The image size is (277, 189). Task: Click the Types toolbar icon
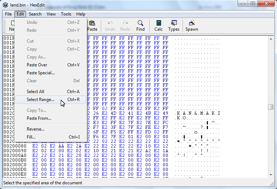point(174,25)
